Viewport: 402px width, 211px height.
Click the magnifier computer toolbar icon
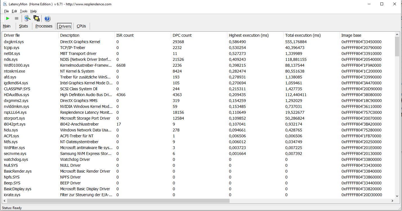coord(27,18)
